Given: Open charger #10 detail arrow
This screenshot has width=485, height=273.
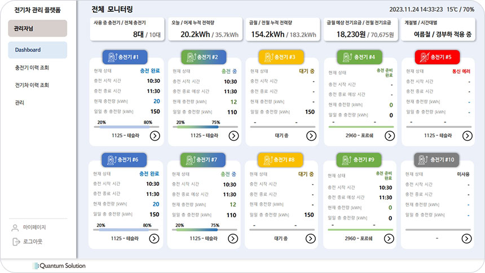Looking at the screenshot, I should point(466,238).
